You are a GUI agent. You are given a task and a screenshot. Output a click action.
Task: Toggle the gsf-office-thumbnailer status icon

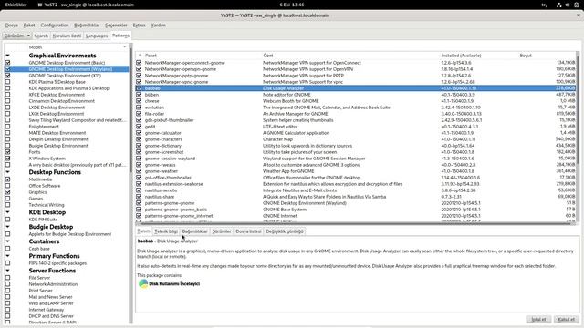(x=139, y=178)
